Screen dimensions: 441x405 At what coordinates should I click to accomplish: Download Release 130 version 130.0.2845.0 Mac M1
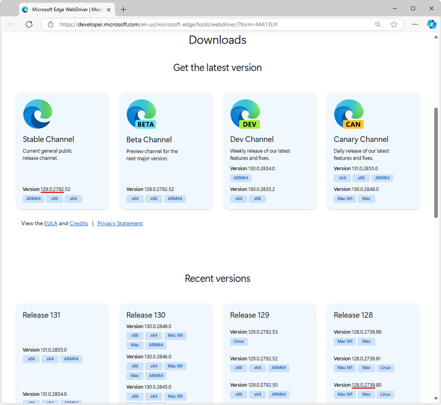coord(175,397)
